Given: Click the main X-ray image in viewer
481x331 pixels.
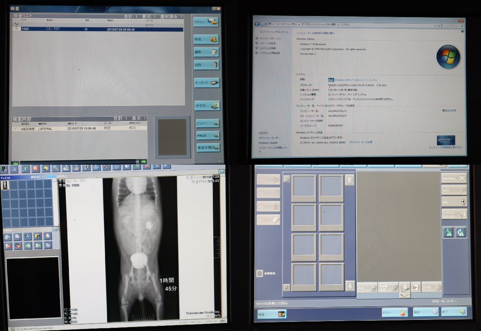Looking at the screenshot, I should pos(141,248).
